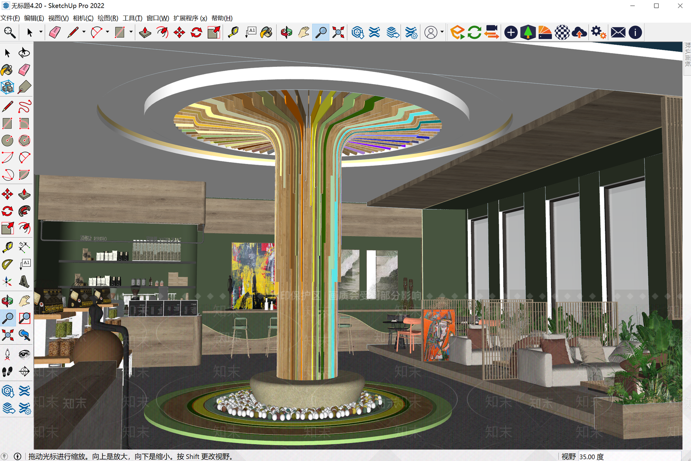691x461 pixels.
Task: Open the 3D Warehouse icon in top toolbar
Action: 358,32
